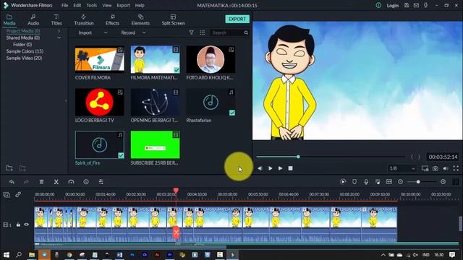
Task: Open the 1/8 preview quality dropdown
Action: click(x=402, y=168)
